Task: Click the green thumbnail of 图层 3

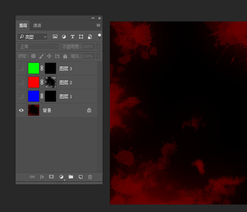Action: (x=34, y=68)
